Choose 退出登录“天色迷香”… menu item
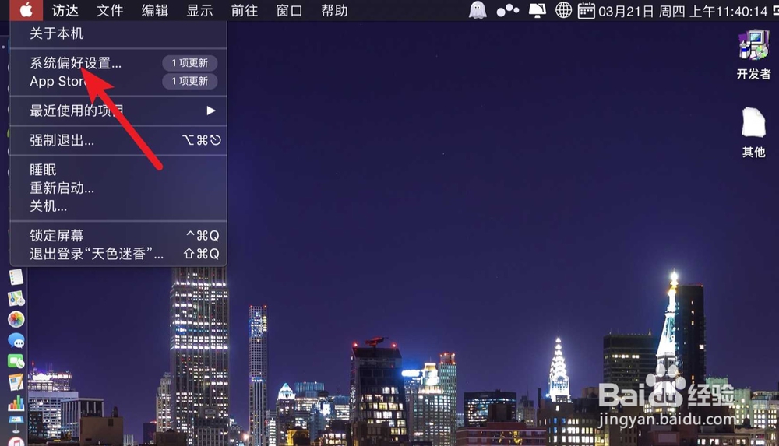779x446 pixels. tap(118, 254)
